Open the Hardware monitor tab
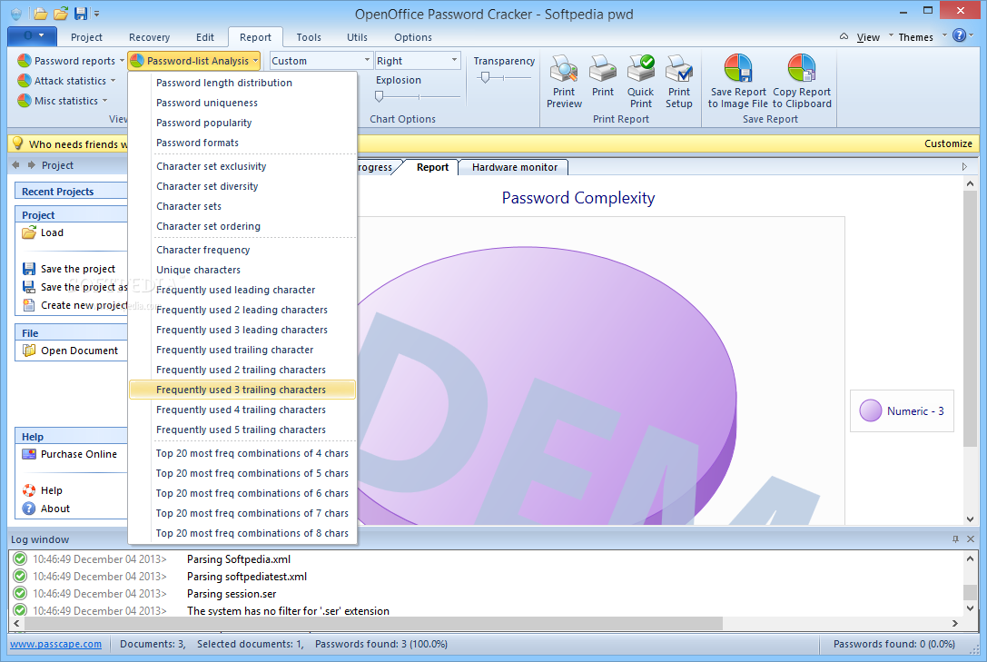The height and width of the screenshot is (662, 987). [514, 167]
